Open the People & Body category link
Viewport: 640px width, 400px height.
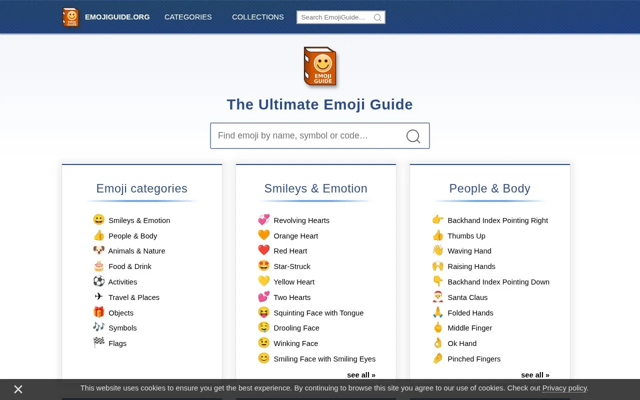(133, 236)
